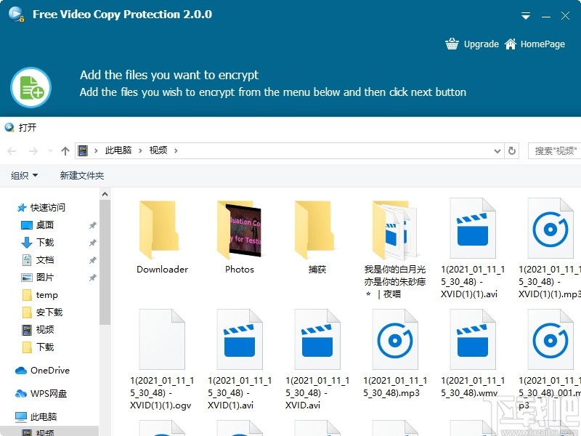Click the back navigation arrow
The height and width of the screenshot is (436, 581).
click(12, 150)
